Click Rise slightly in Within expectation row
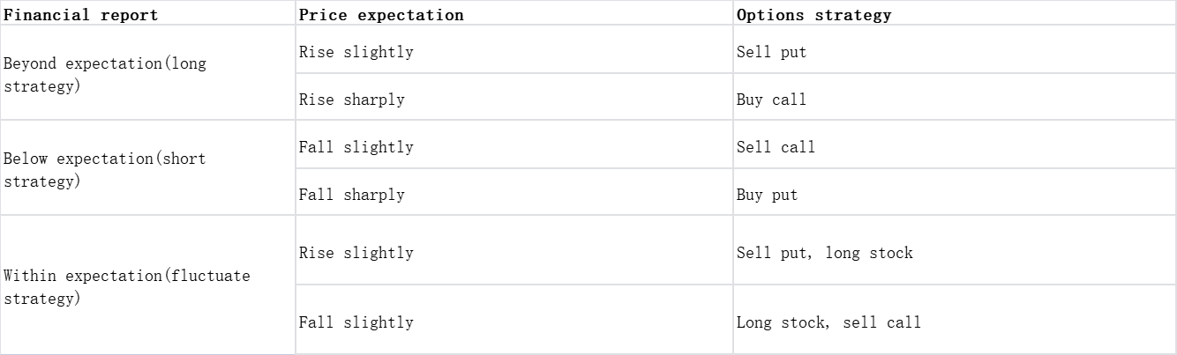Image resolution: width=1177 pixels, height=355 pixels. click(x=356, y=253)
